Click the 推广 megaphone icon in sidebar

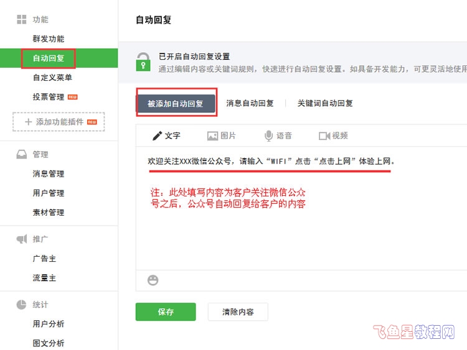(22, 239)
